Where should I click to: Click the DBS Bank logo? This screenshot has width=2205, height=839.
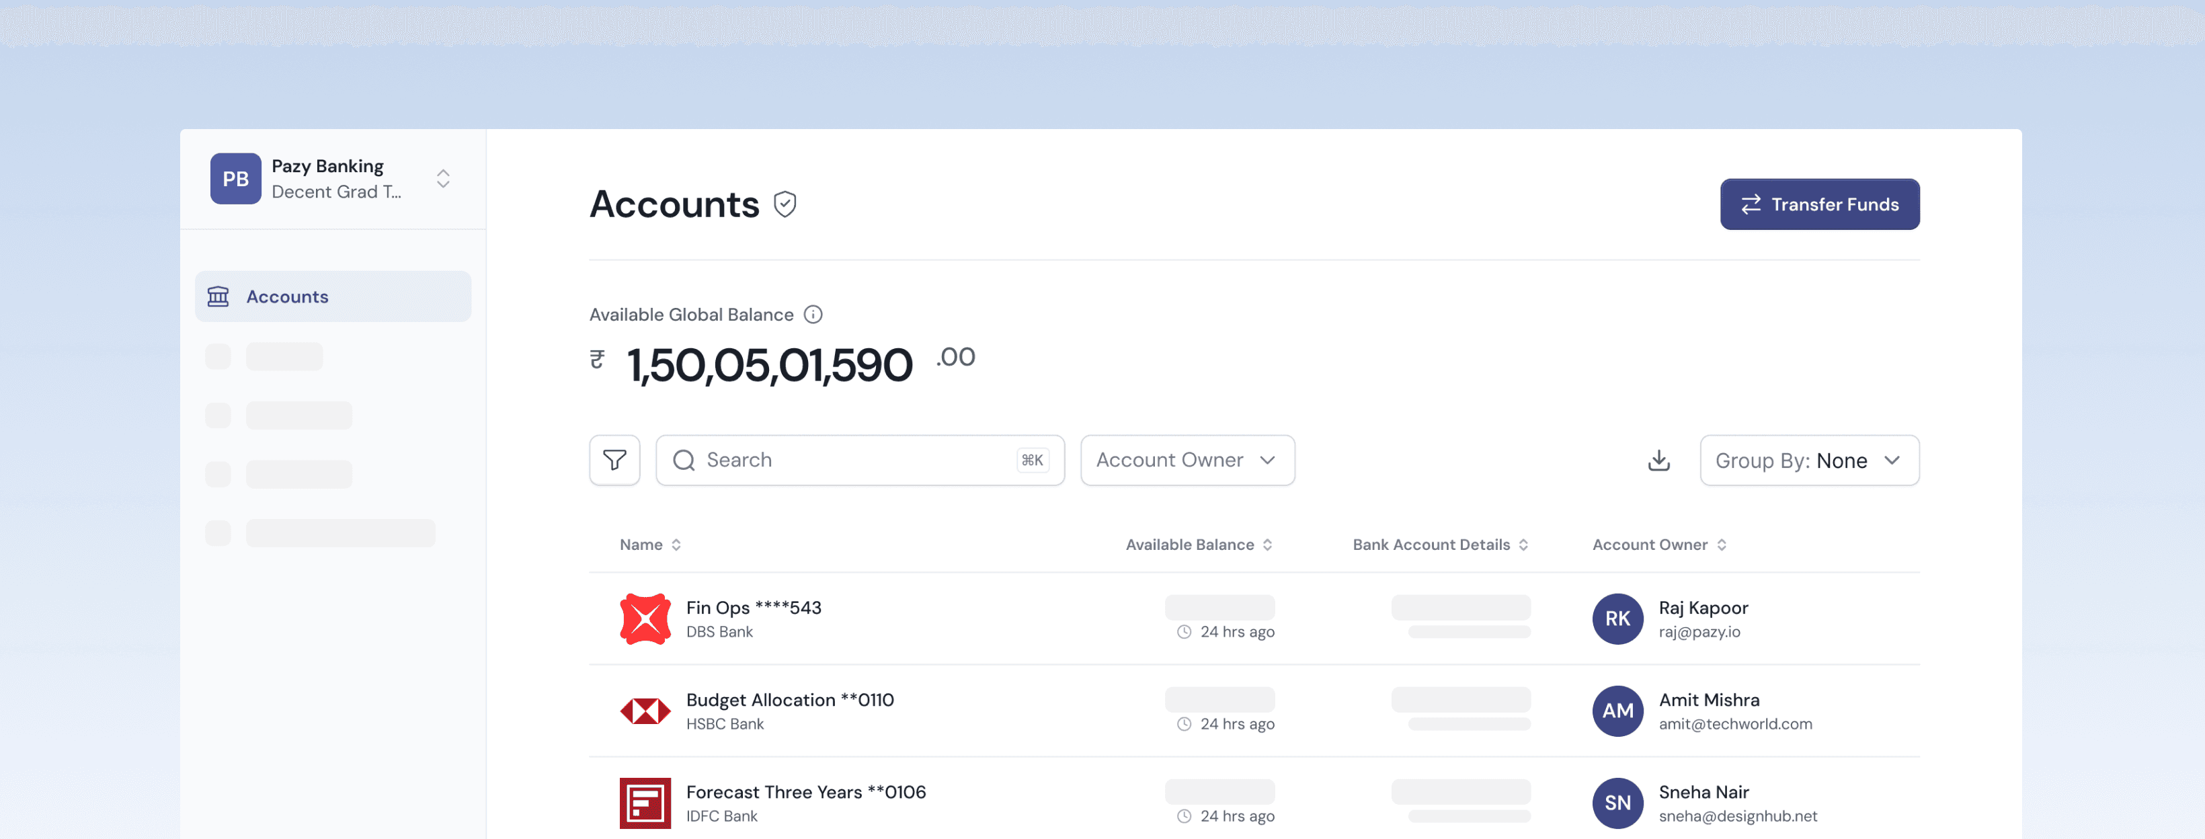[x=645, y=618]
